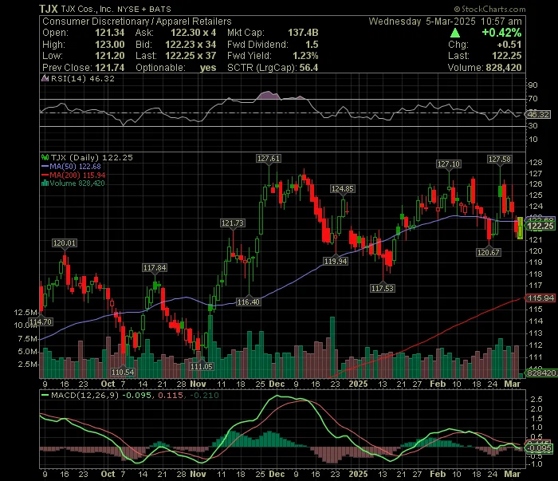This screenshot has width=558, height=481.
Task: Click the High price 123.00
Action: 110,45
